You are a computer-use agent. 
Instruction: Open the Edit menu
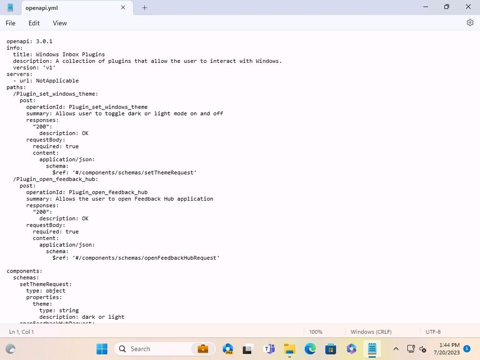click(34, 23)
